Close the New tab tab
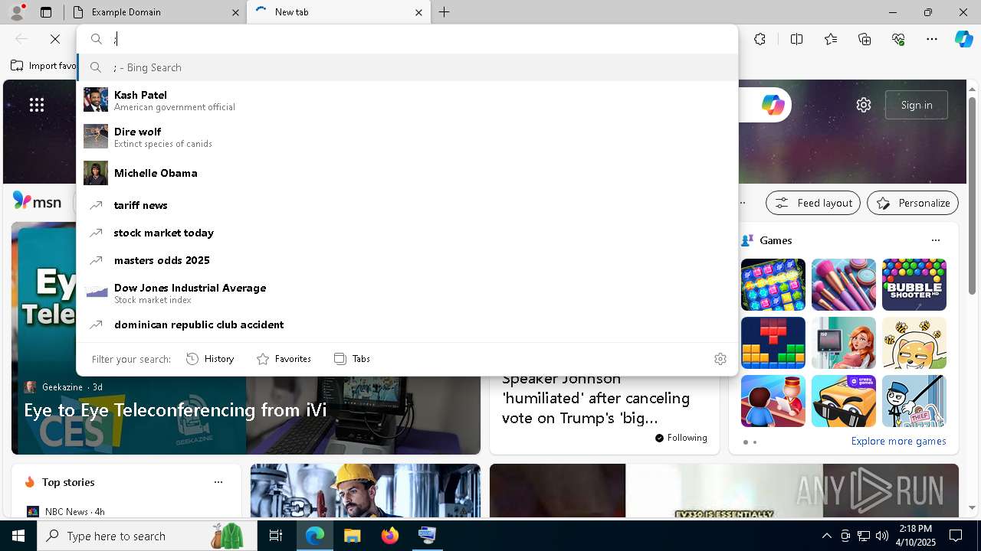The height and width of the screenshot is (551, 981). tap(418, 12)
